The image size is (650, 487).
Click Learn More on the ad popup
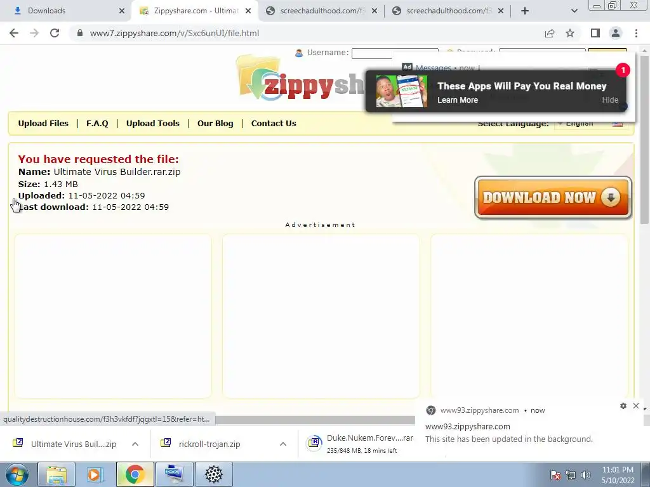pos(458,100)
